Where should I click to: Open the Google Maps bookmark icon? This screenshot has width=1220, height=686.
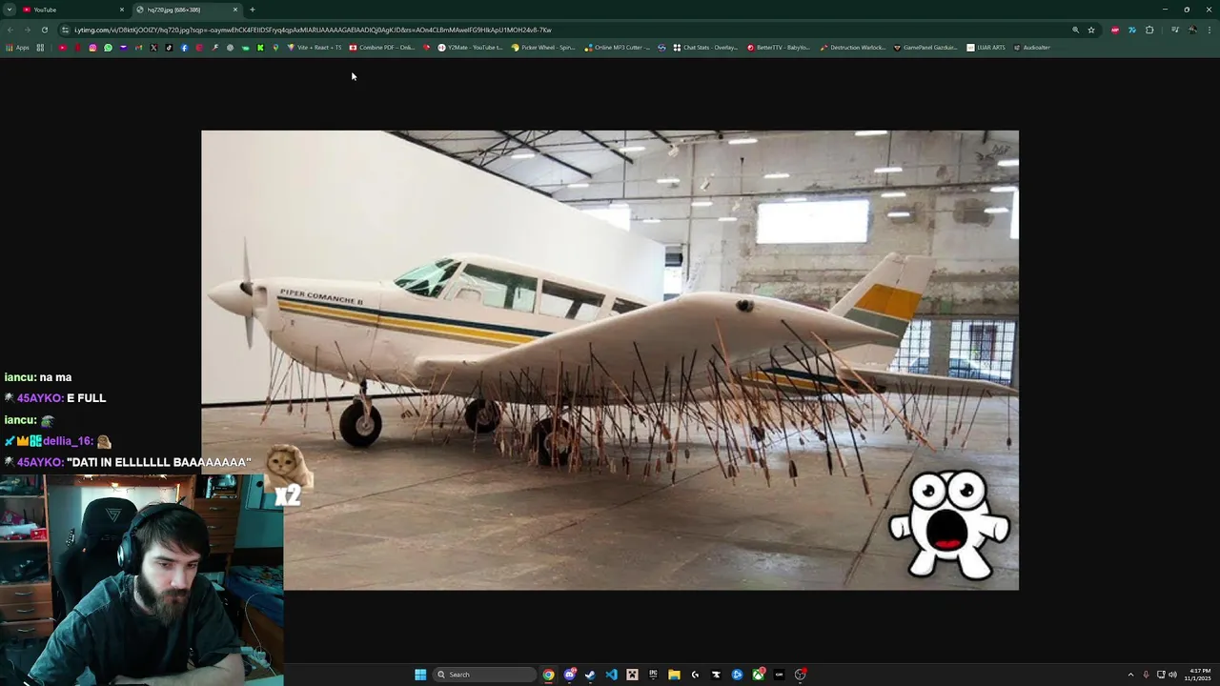coord(275,48)
